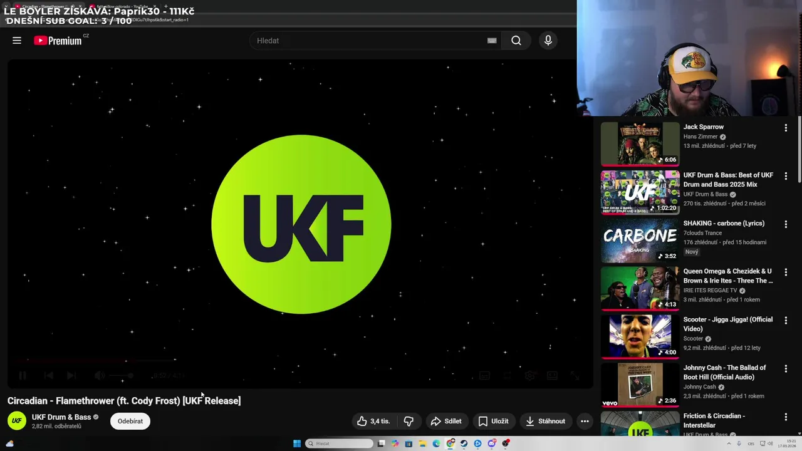Click '2,82 mil. odběratelů' subscriber count
802x451 pixels.
pyautogui.click(x=56, y=427)
